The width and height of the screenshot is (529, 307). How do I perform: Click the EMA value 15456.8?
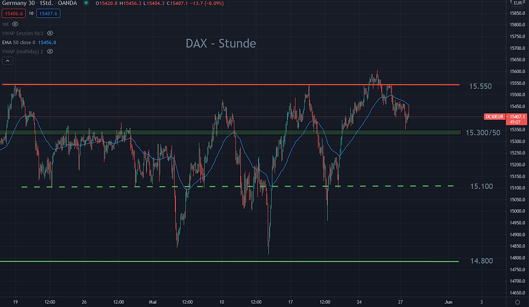point(47,42)
